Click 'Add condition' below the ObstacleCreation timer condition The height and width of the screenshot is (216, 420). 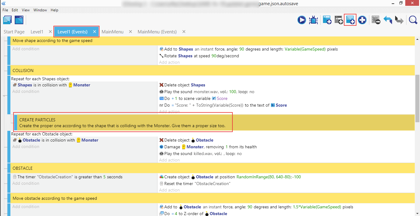tap(26, 183)
